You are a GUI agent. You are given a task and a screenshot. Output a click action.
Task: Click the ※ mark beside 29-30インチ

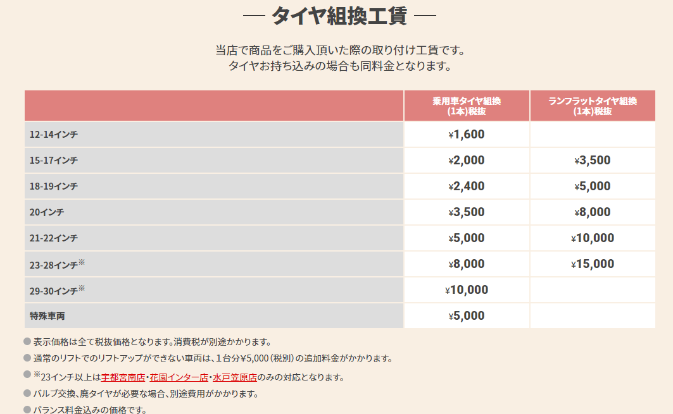tap(82, 288)
